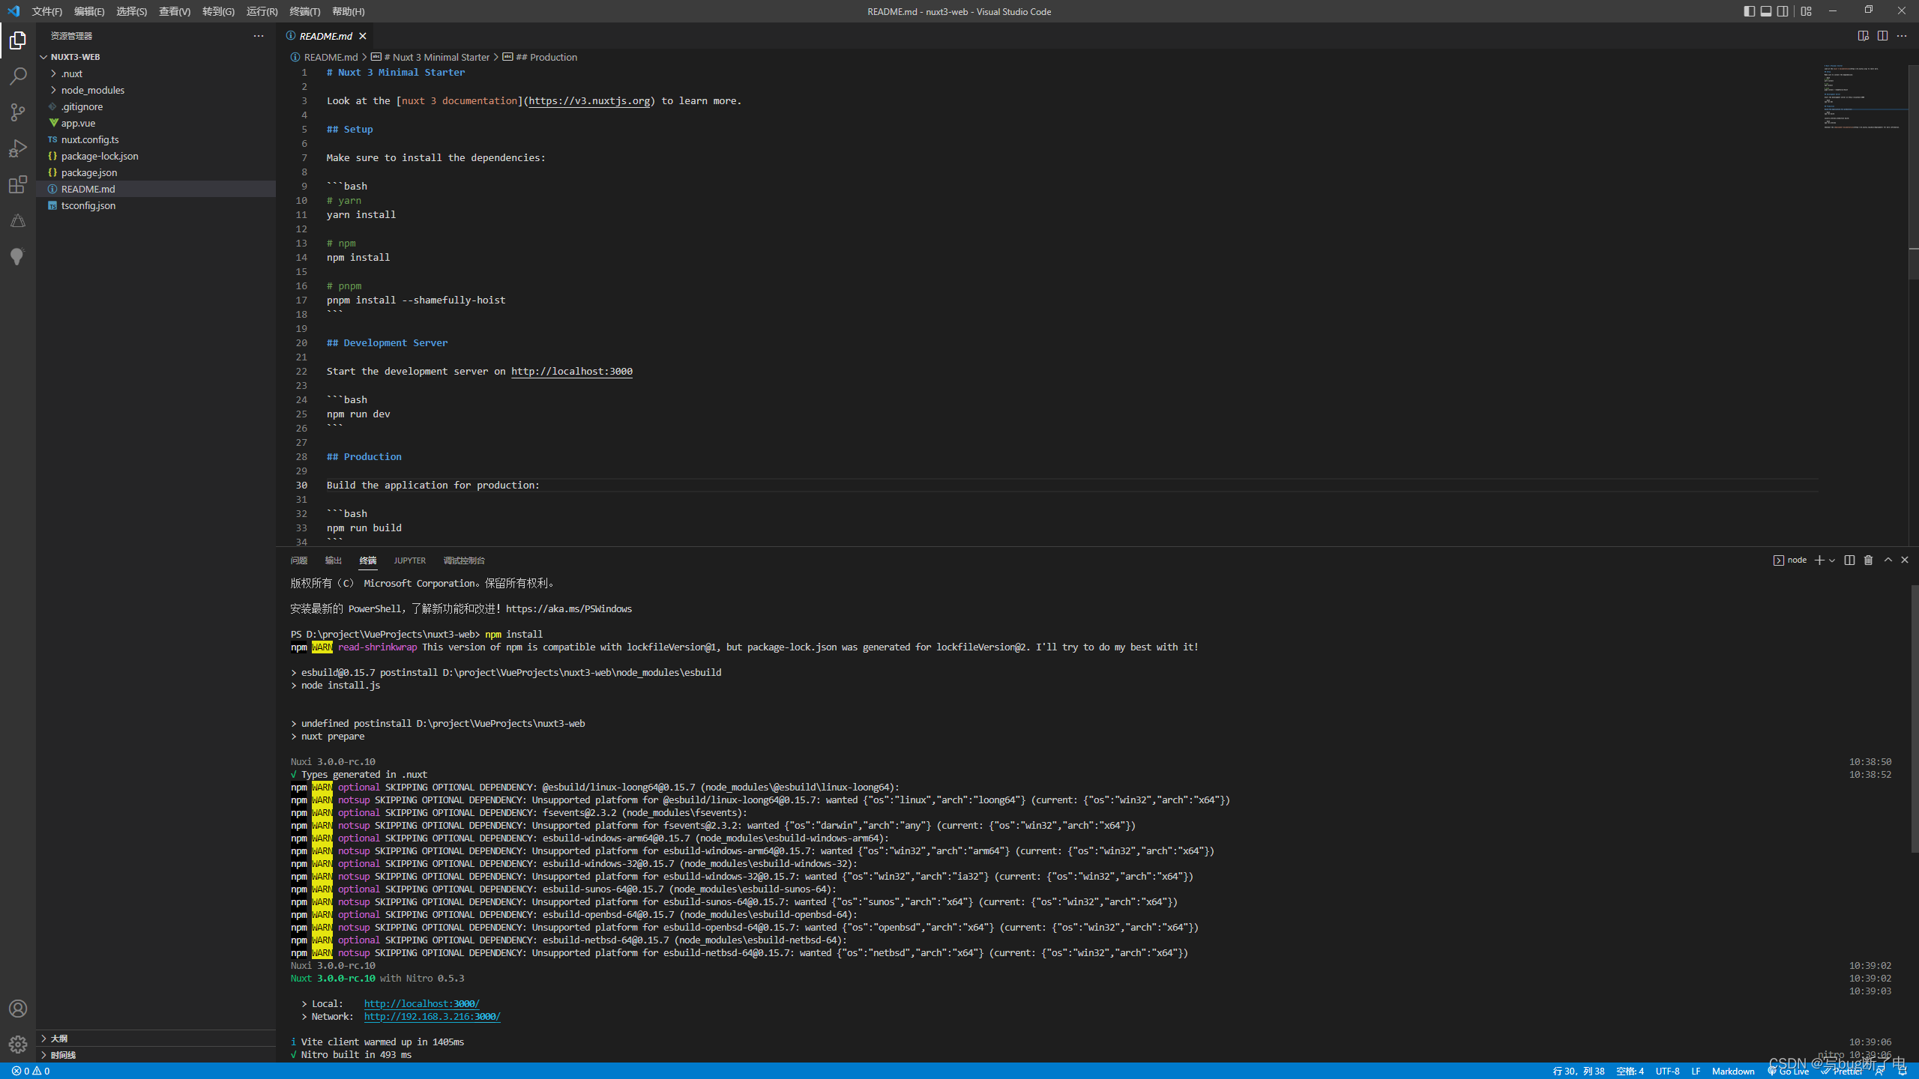This screenshot has width=1919, height=1079.
Task: Open editor more actions ellipsis
Action: pyautogui.click(x=1902, y=36)
